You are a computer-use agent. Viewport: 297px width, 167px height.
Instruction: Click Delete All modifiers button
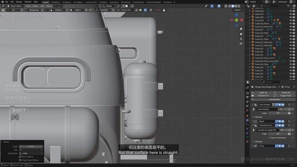[286, 93]
